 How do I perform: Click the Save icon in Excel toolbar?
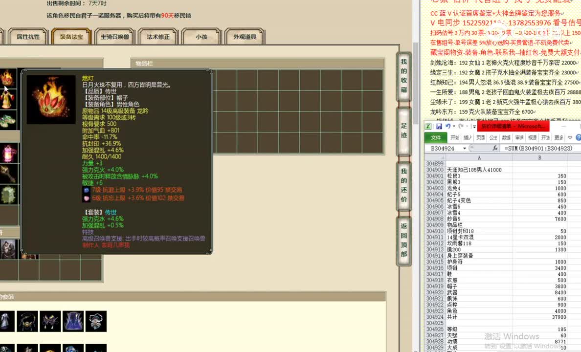point(439,125)
